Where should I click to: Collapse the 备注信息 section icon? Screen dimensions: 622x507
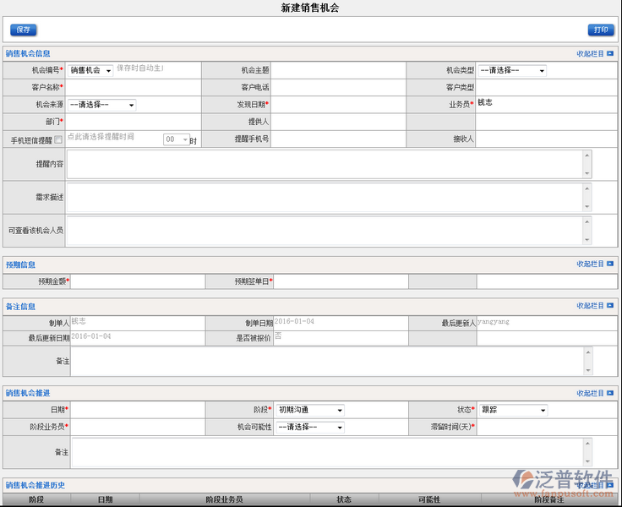tap(610, 306)
